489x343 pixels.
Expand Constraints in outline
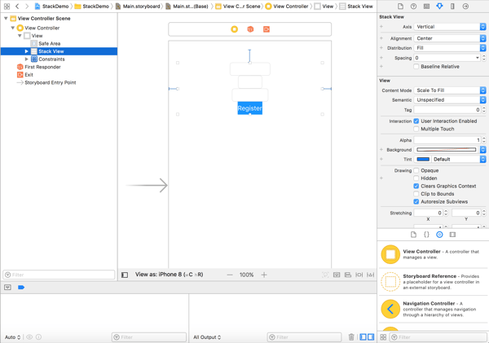click(27, 59)
